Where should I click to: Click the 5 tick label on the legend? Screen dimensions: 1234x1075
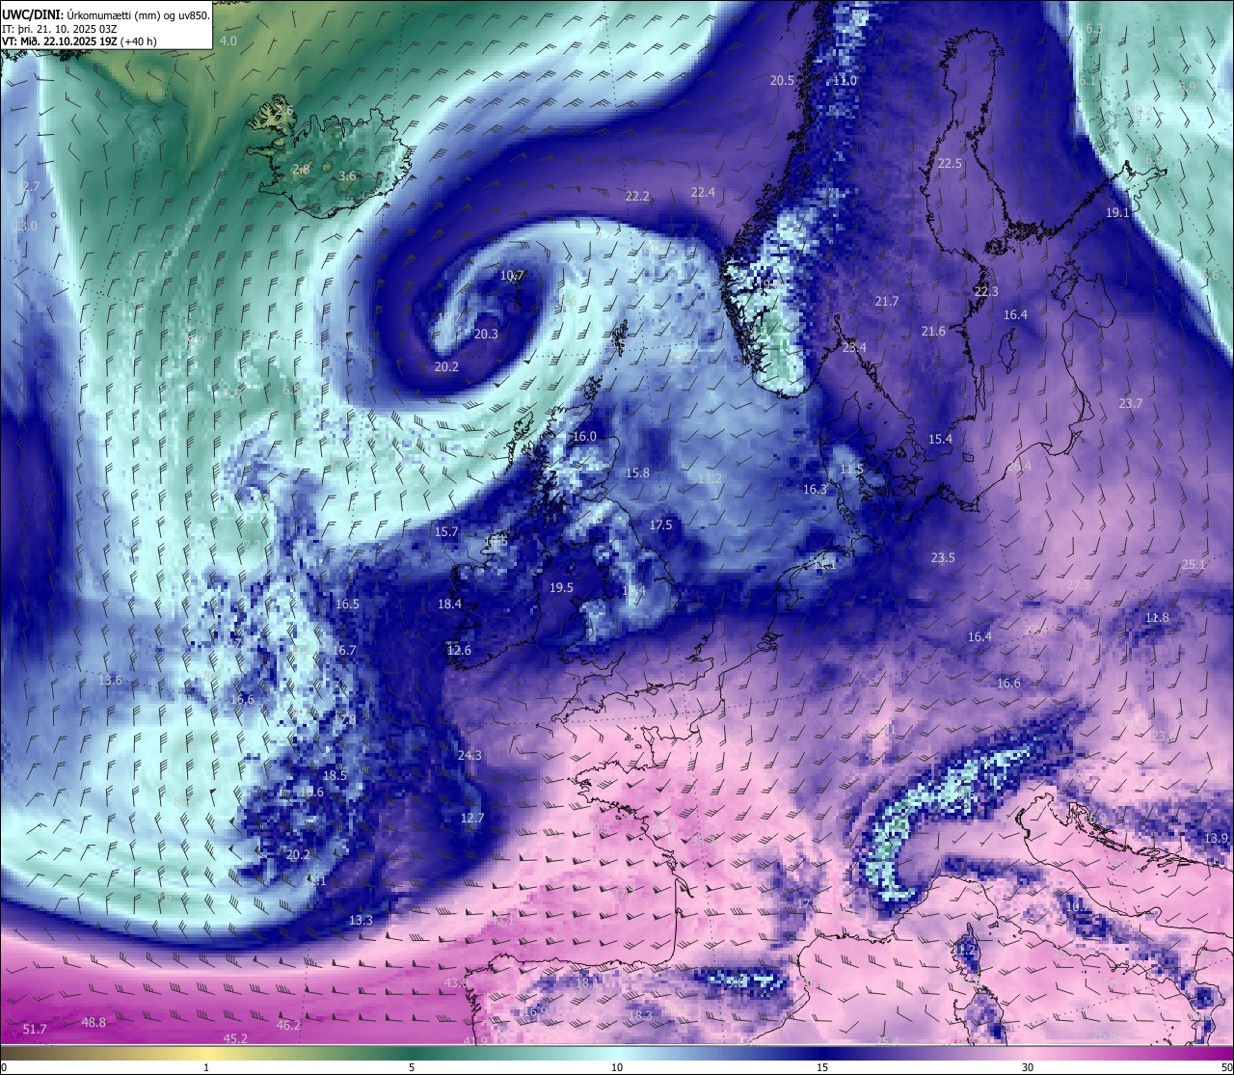[412, 1067]
